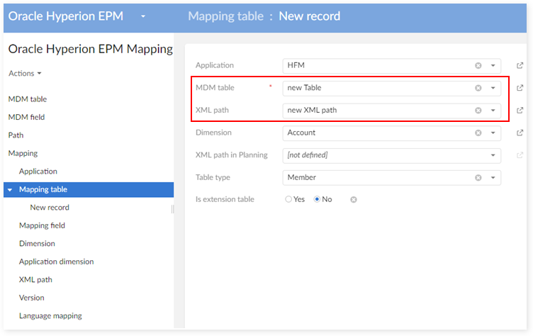Clear the Dimension field value
533x336 pixels.
pyautogui.click(x=478, y=133)
